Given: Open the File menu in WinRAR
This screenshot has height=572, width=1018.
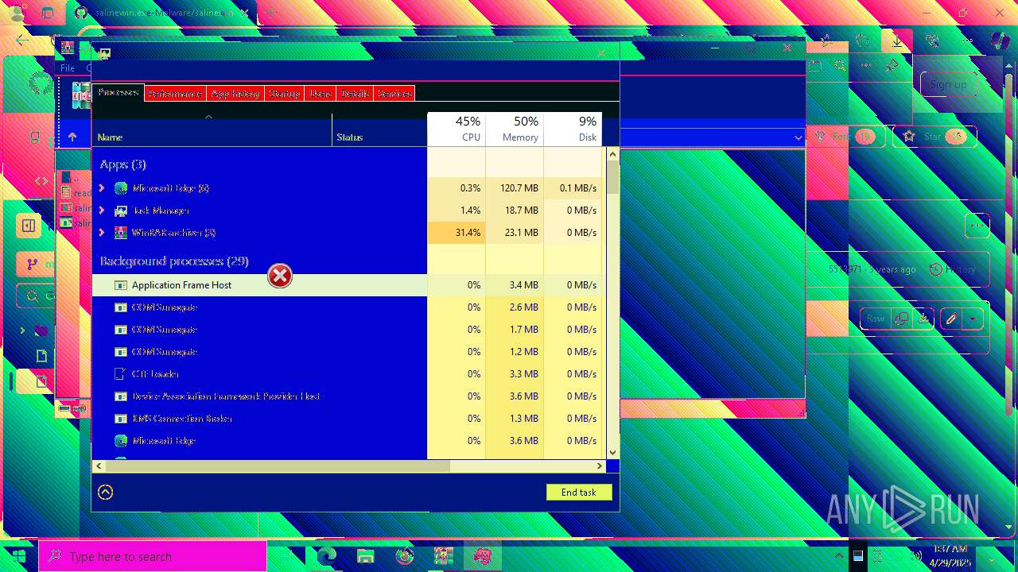Looking at the screenshot, I should [68, 68].
